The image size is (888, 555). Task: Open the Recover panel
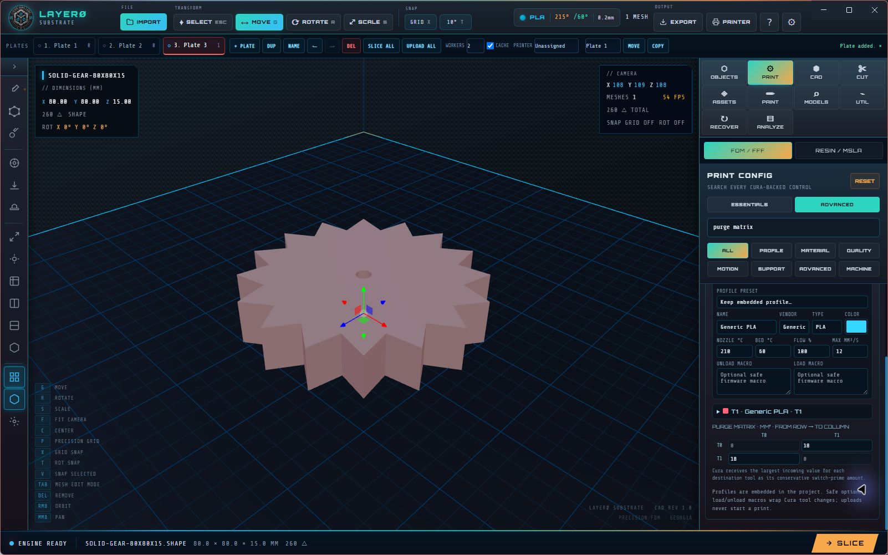(x=724, y=123)
